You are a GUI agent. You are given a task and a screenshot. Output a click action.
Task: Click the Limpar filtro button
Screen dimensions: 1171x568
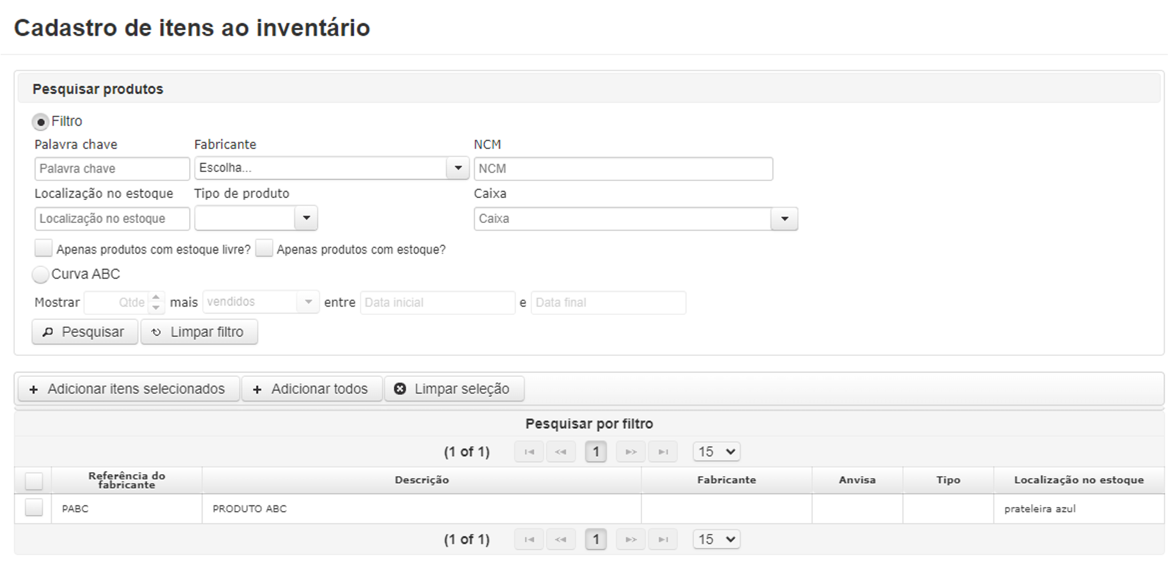[199, 332]
